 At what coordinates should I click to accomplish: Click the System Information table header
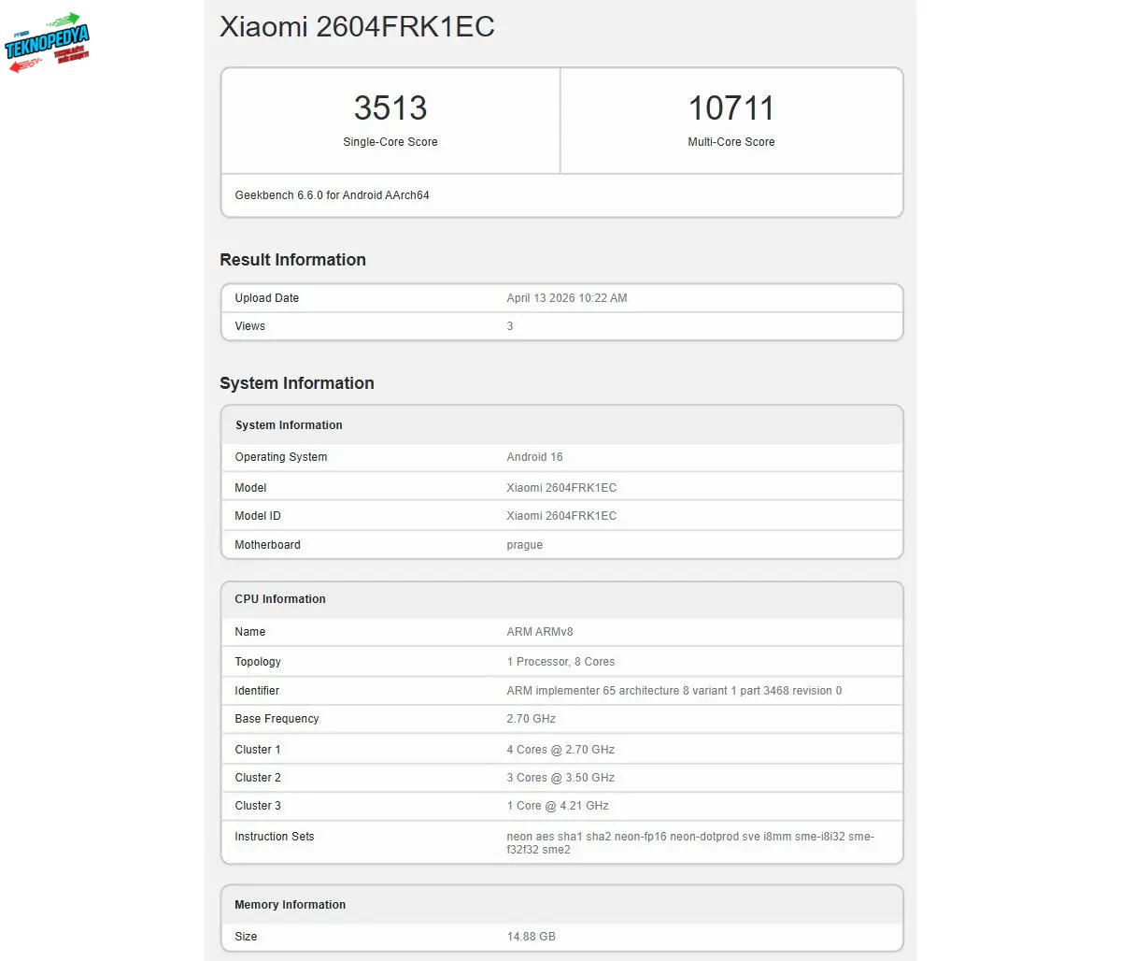289,425
